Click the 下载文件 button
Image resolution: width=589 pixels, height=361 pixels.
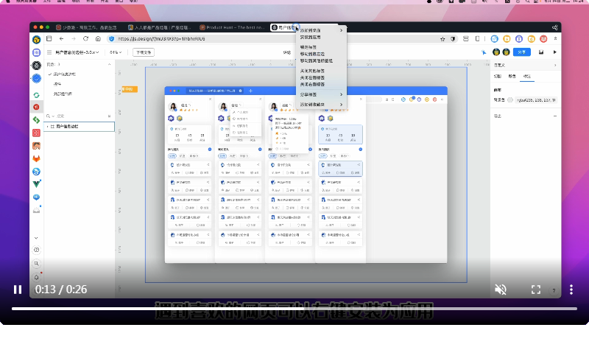(x=143, y=52)
